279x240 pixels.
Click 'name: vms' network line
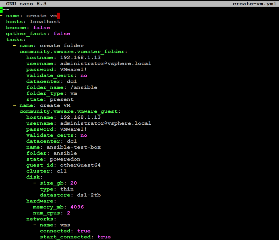[x=55, y=225]
